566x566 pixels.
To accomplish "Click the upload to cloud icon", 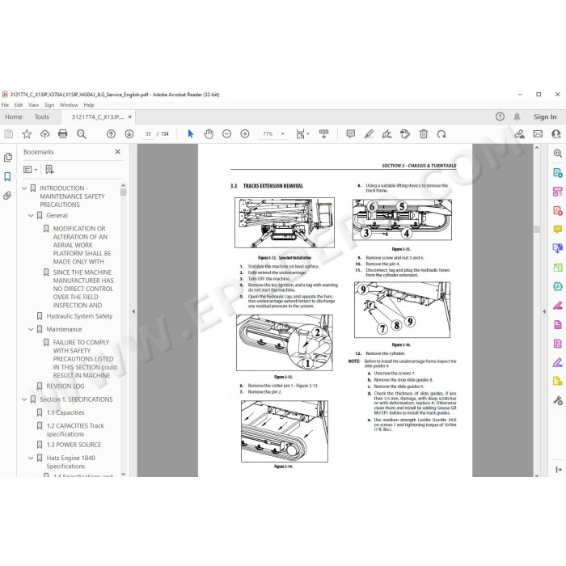I will (44, 134).
